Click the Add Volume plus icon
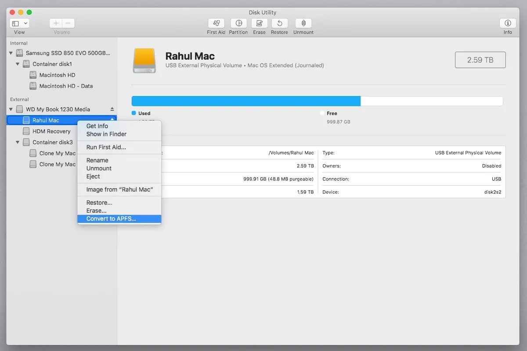The image size is (527, 351). [x=56, y=23]
